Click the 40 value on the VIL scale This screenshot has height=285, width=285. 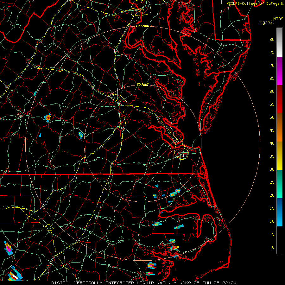272,143
